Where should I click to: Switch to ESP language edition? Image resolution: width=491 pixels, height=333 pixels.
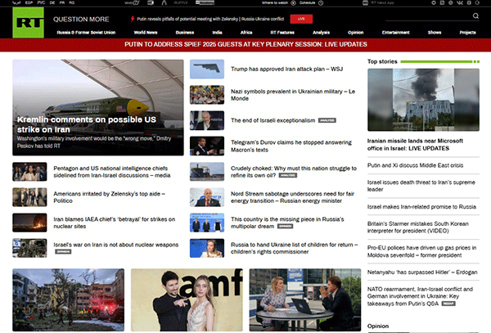coord(29,2)
